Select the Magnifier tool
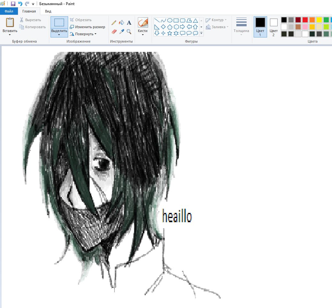Viewport: 332px width, 308px height. click(x=129, y=32)
